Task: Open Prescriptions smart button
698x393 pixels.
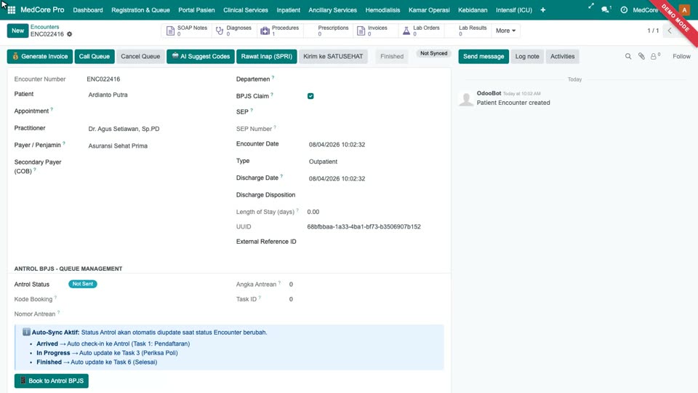Action: pyautogui.click(x=328, y=31)
